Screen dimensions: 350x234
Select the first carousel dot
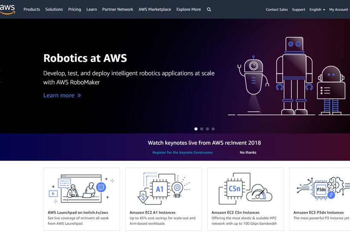tap(196, 129)
